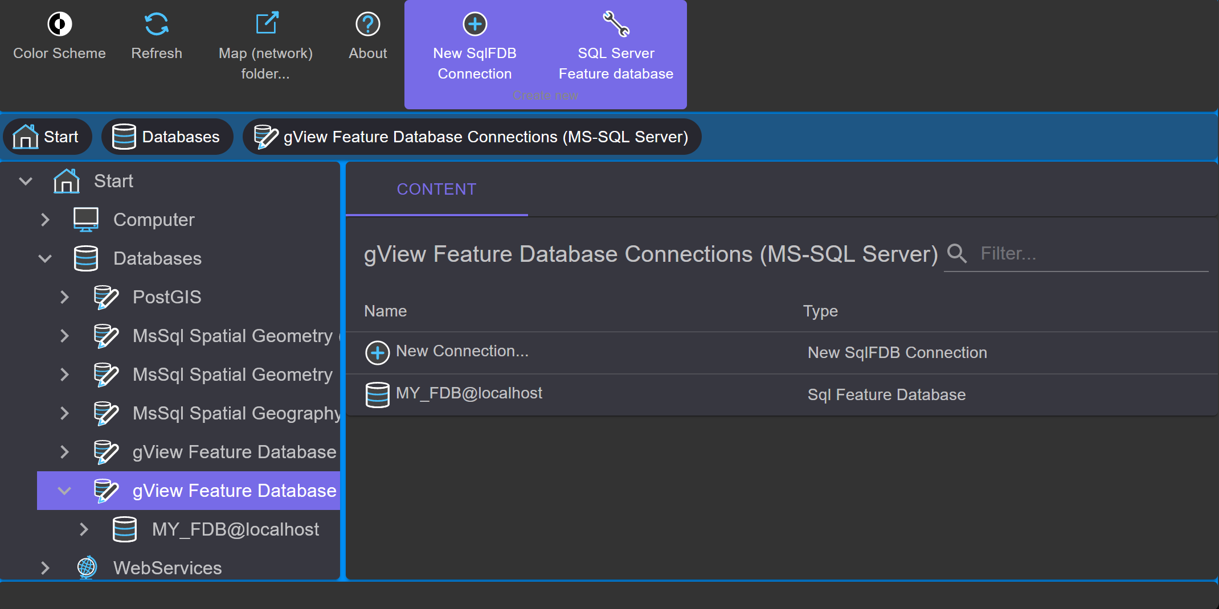
Task: Open the About help icon
Action: 368,24
